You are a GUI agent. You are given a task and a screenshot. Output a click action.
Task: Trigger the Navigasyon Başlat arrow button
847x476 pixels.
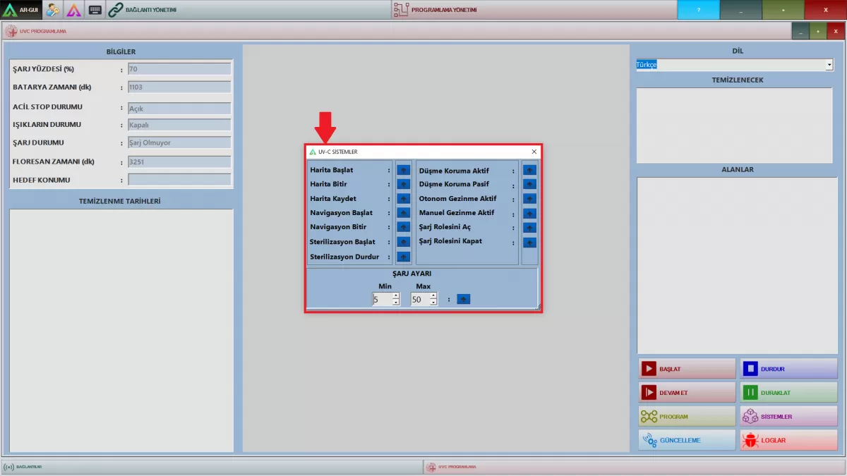tap(403, 213)
